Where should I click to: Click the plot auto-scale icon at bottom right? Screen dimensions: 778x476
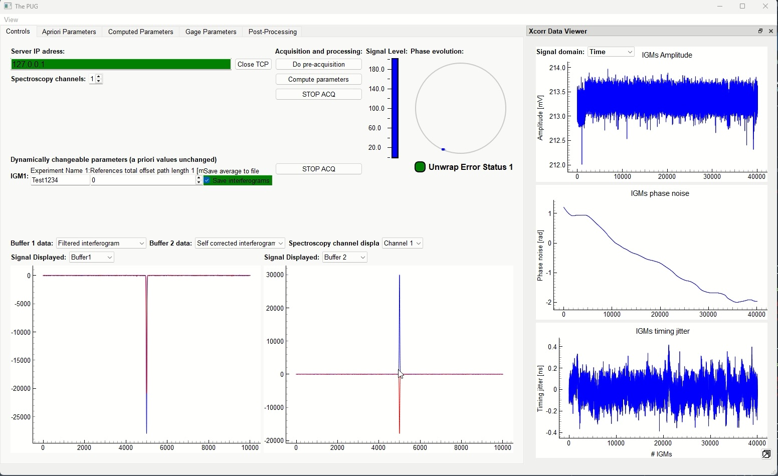(x=766, y=454)
